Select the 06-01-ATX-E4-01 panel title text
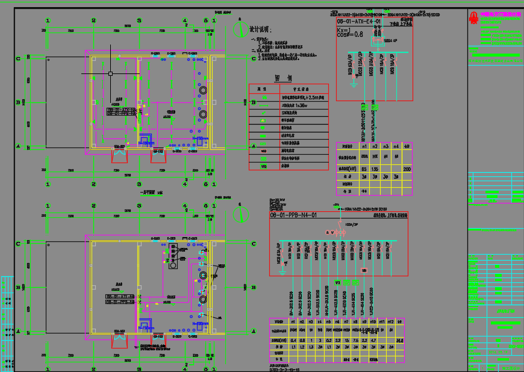 [358, 22]
